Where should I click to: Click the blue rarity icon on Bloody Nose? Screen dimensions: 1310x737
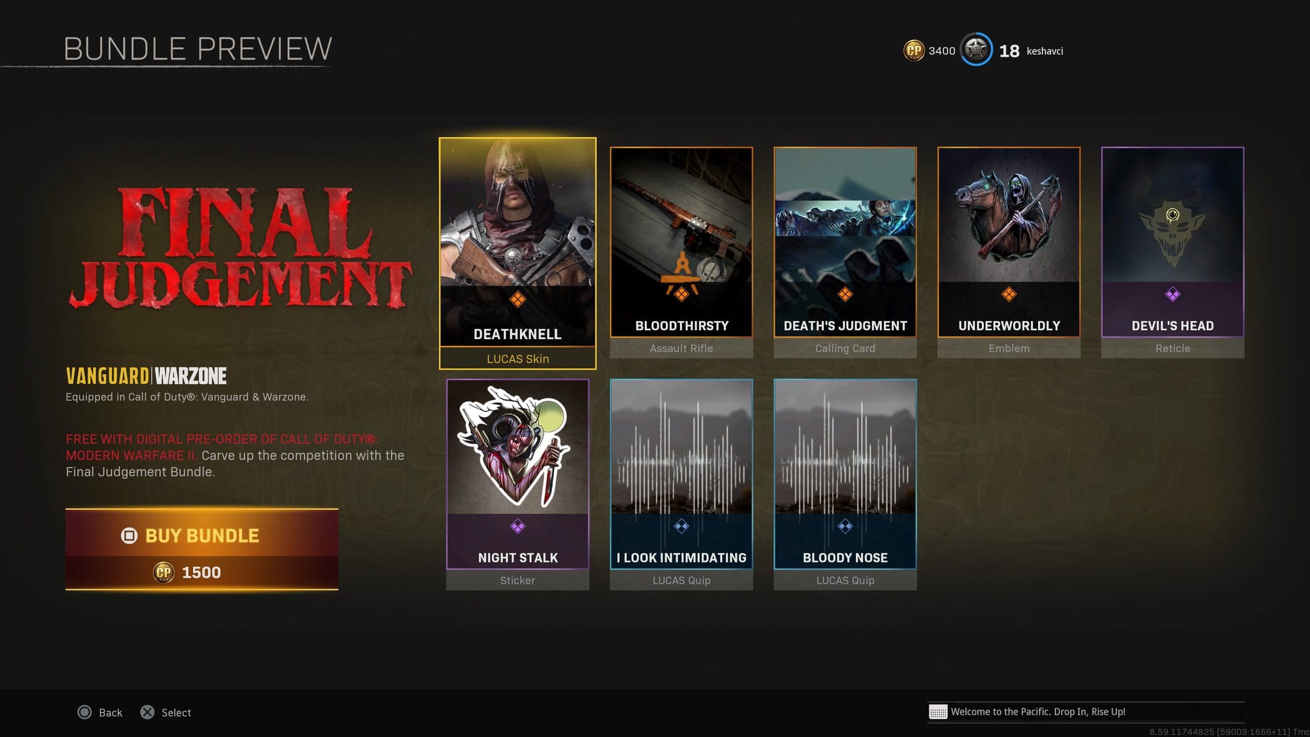845,527
